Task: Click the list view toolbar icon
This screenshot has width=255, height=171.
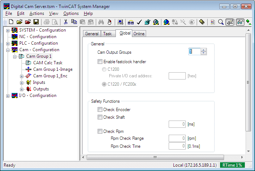Action: (x=213, y=22)
